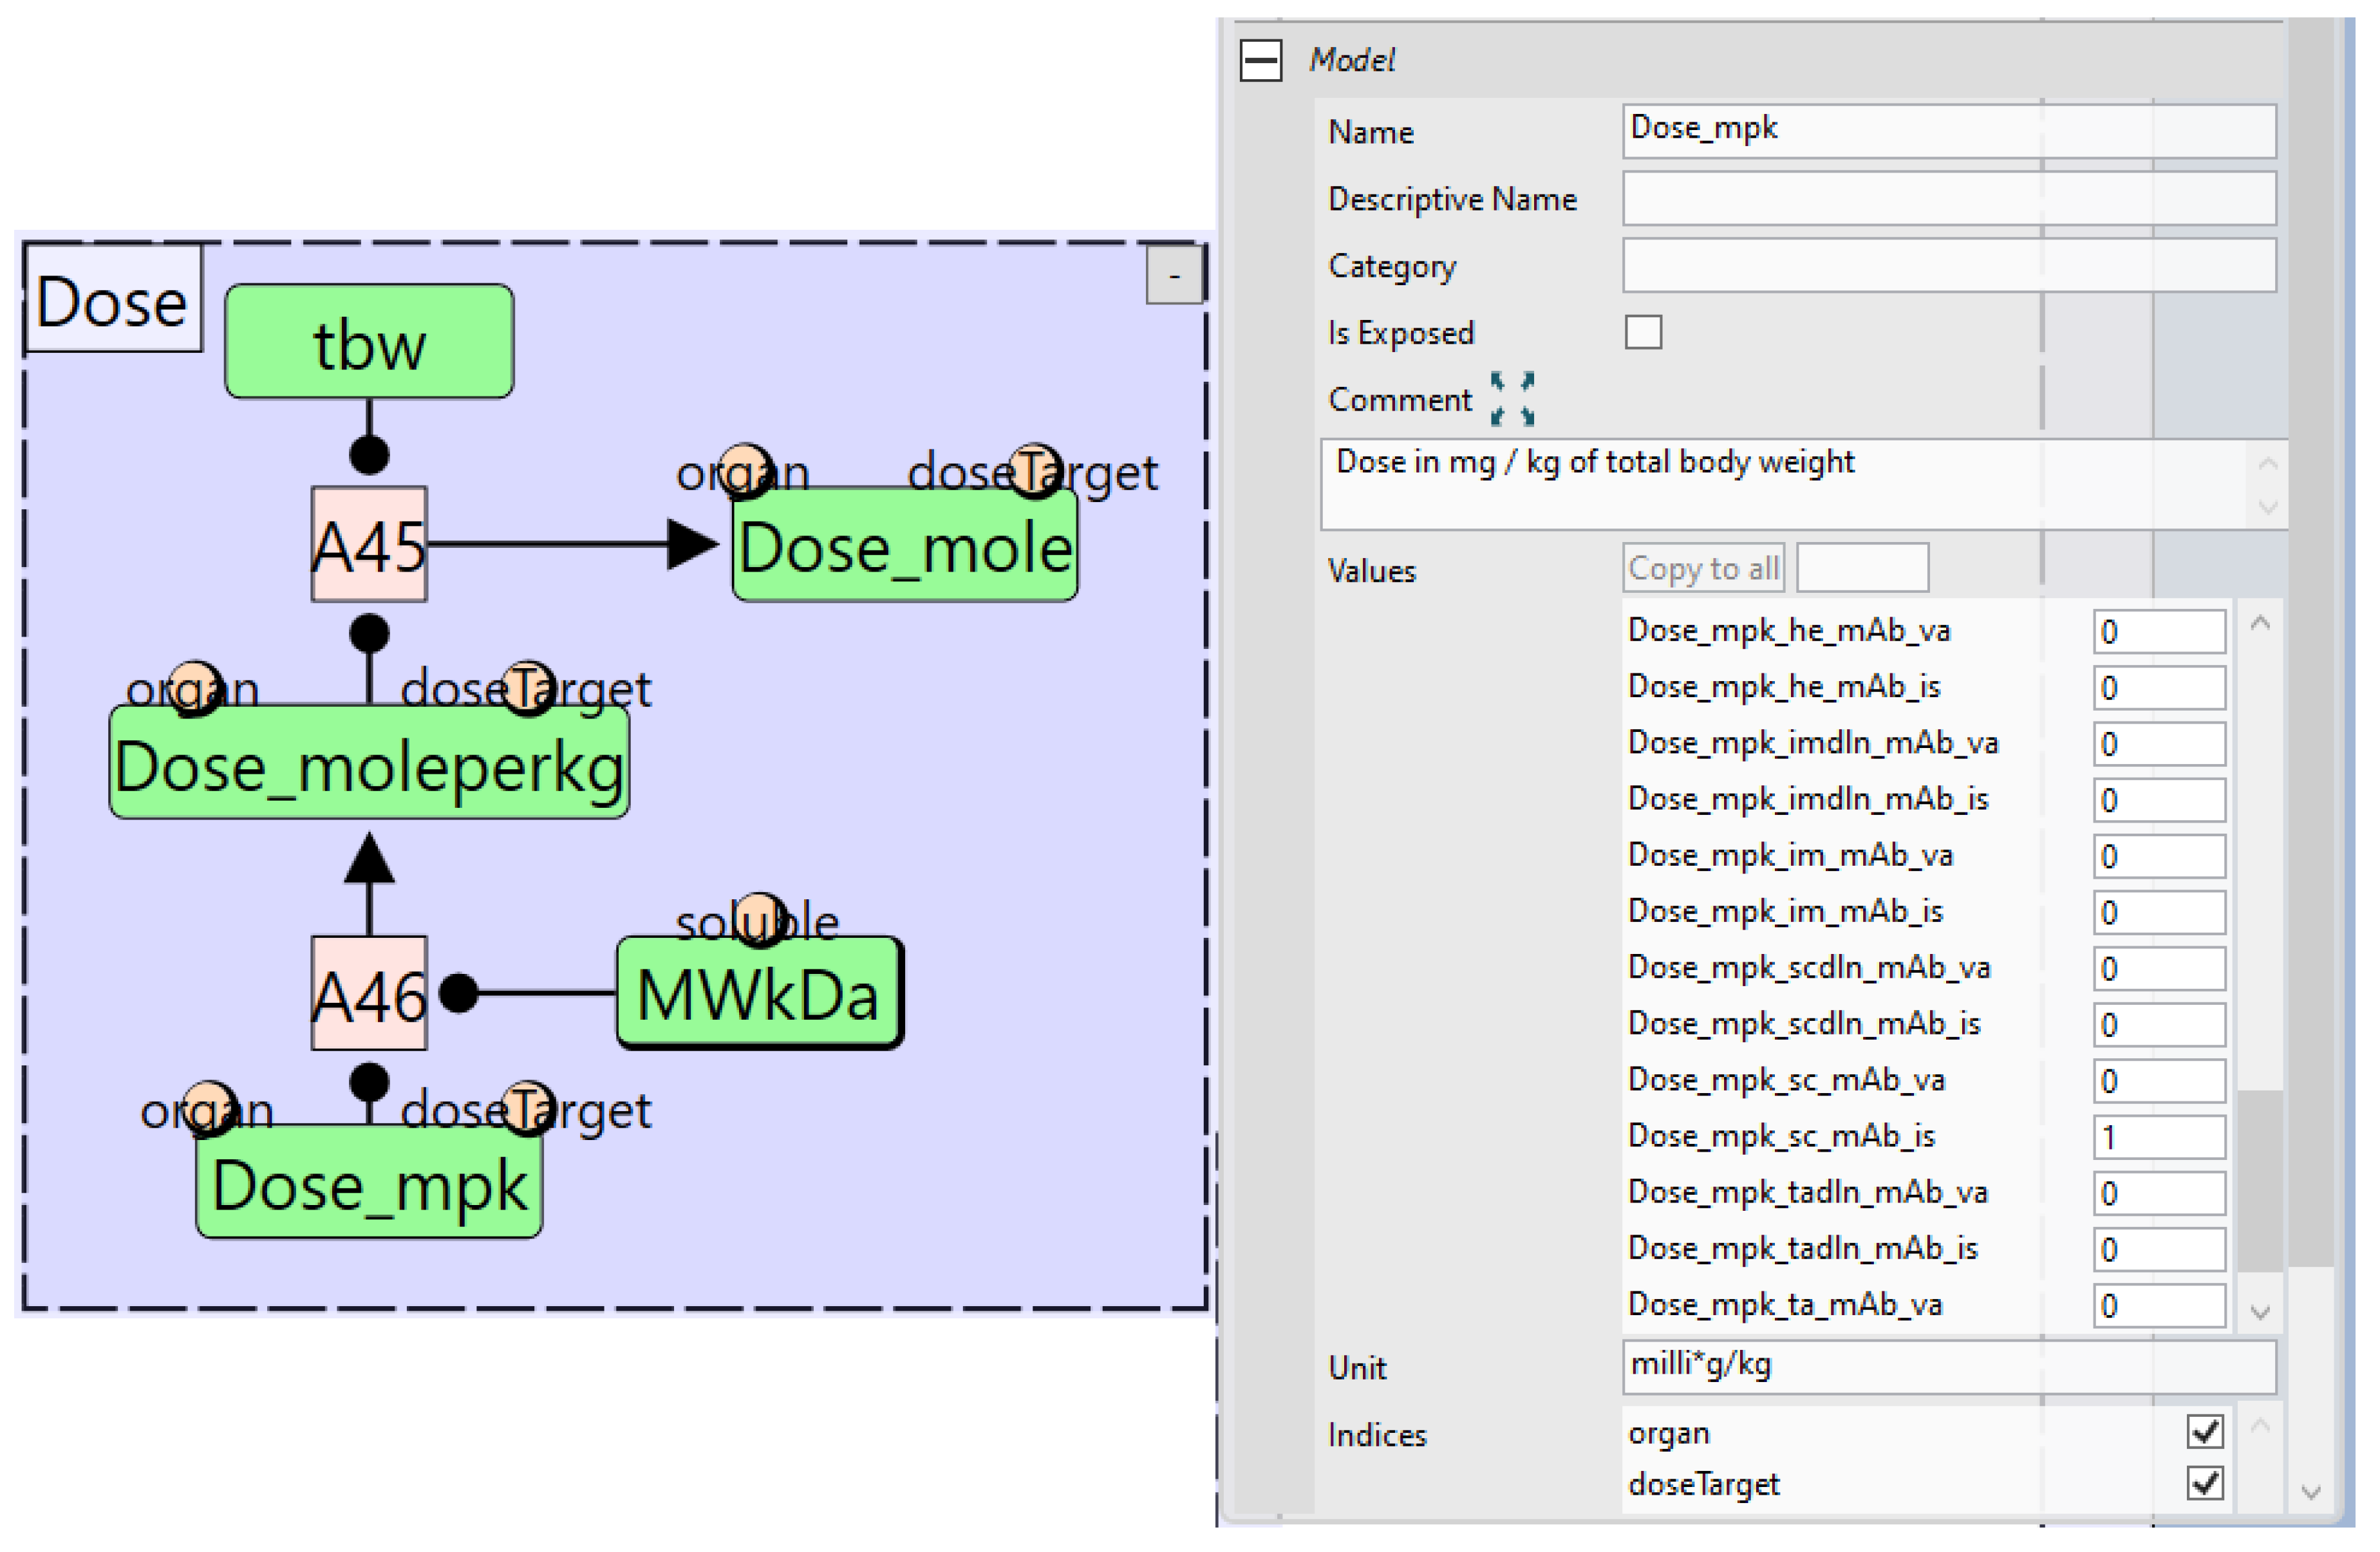Click the MWkDa parameter node
2380x1552 pixels.
point(759,994)
